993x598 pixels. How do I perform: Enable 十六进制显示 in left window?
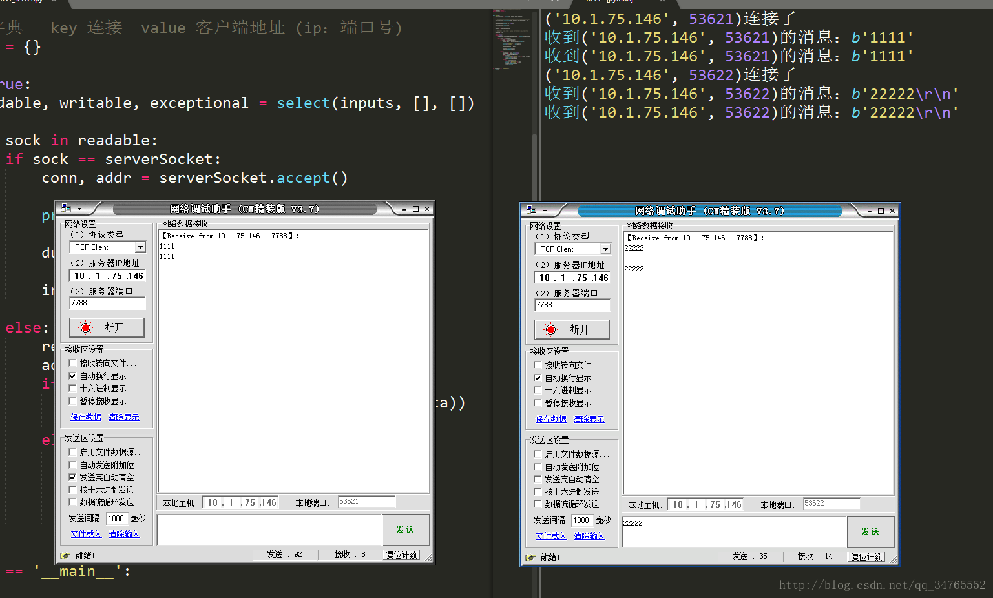(x=72, y=388)
